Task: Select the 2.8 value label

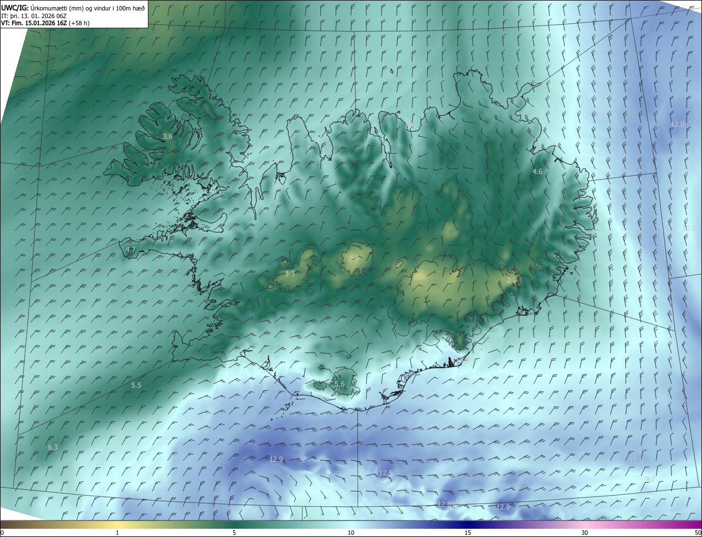Action: [x=512, y=280]
